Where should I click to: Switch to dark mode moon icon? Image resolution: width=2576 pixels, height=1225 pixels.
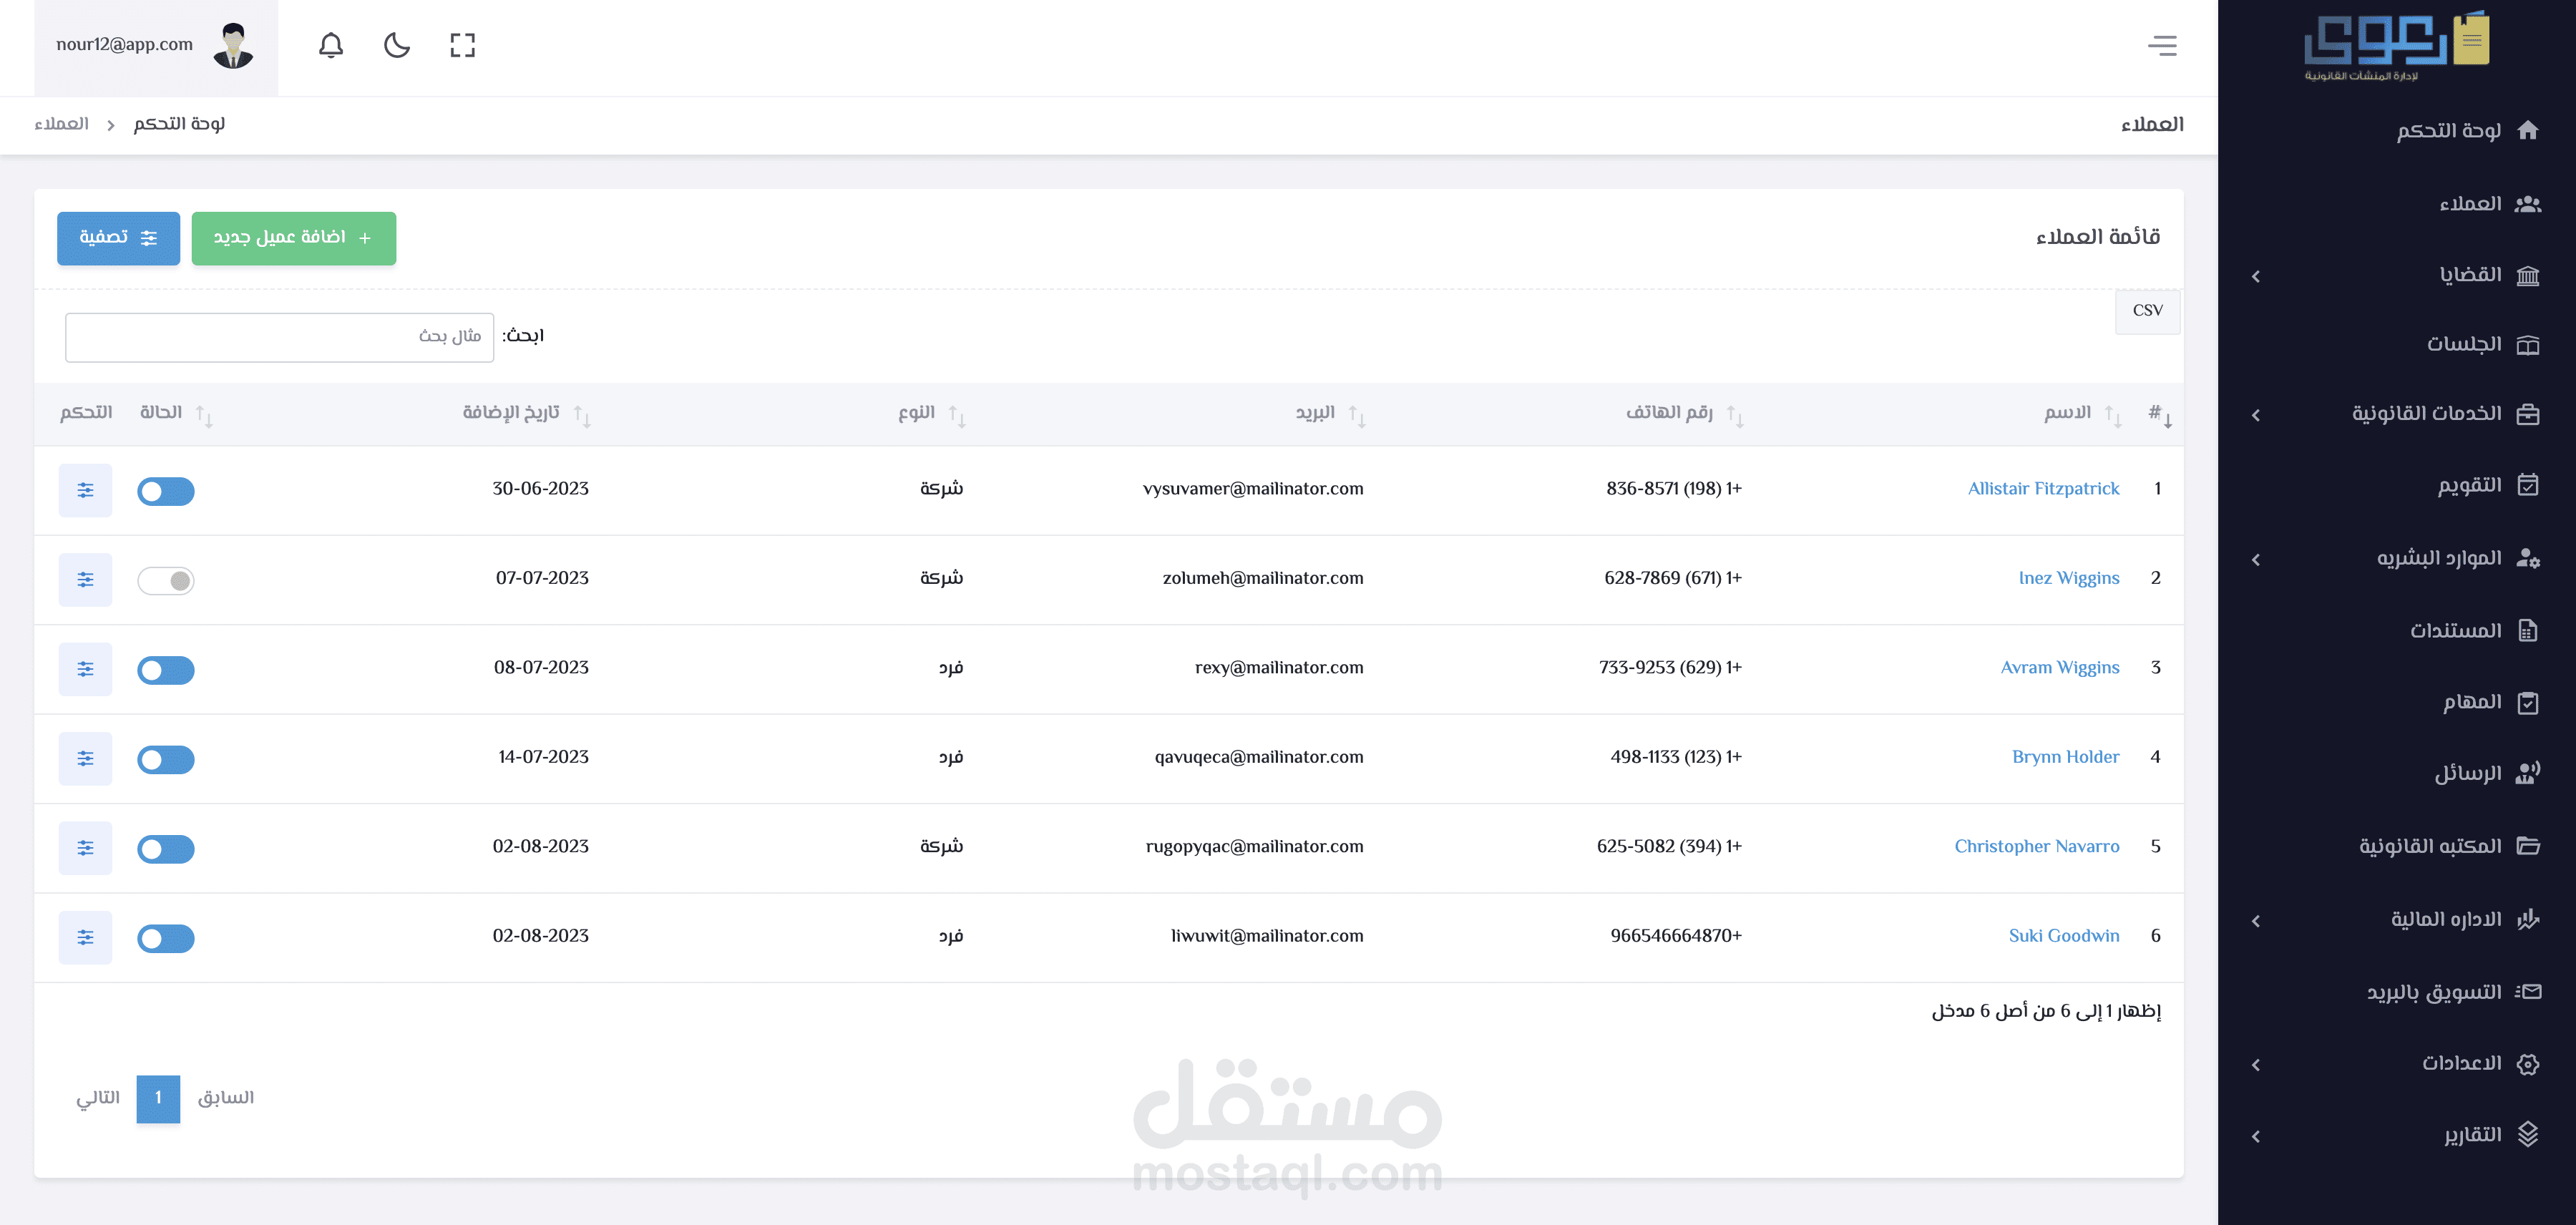click(x=397, y=45)
